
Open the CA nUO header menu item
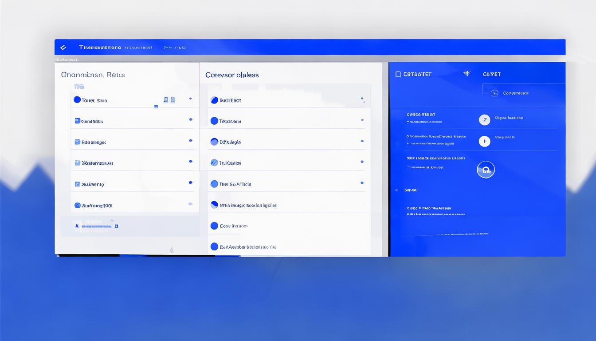click(x=175, y=48)
